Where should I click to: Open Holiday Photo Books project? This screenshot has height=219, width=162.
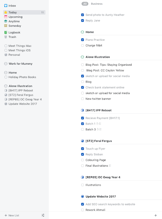(22, 77)
